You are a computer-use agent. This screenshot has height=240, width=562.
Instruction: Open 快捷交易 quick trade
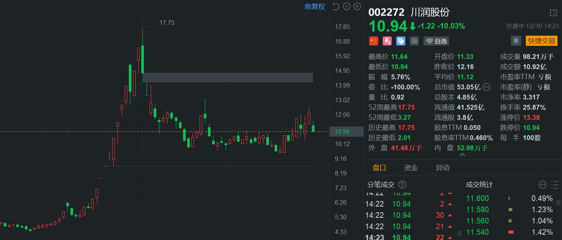(542, 41)
